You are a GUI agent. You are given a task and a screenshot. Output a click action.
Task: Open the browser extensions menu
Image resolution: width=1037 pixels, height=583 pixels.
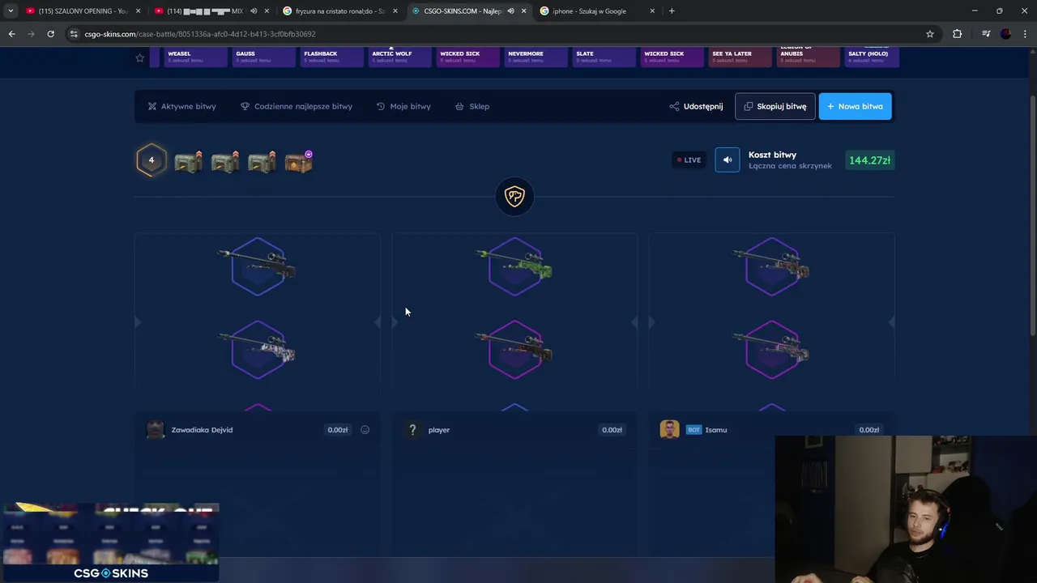click(x=958, y=34)
